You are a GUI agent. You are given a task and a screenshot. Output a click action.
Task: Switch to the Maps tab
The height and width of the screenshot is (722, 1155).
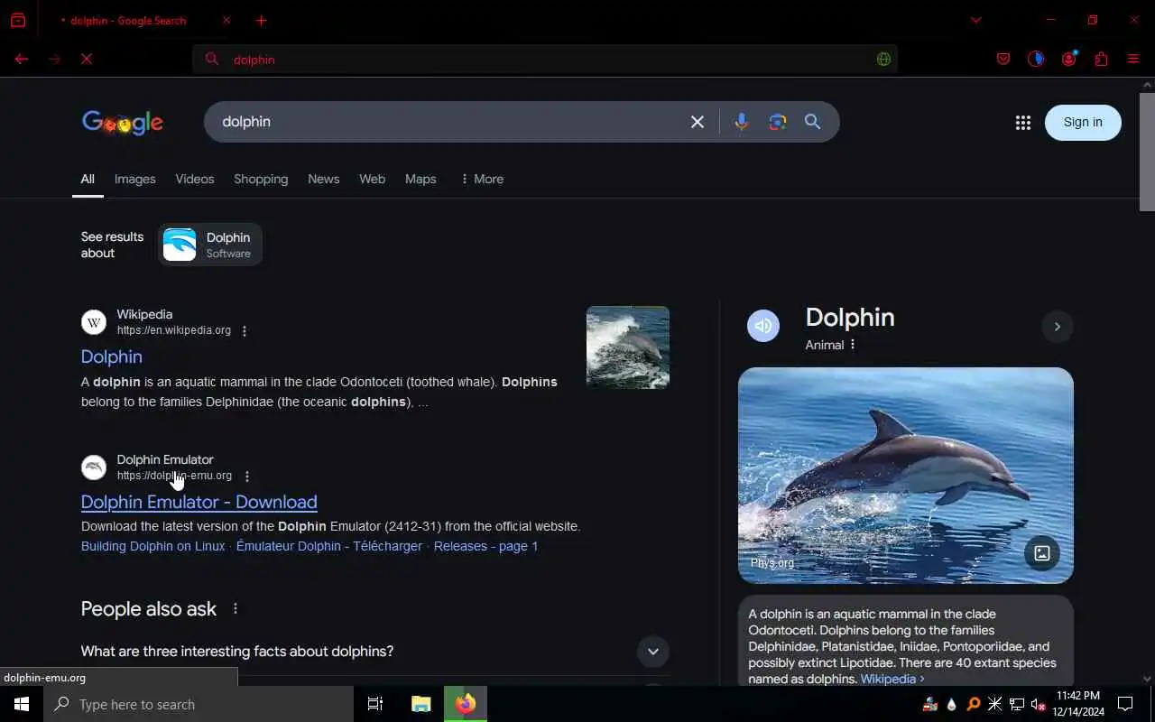pyautogui.click(x=420, y=179)
